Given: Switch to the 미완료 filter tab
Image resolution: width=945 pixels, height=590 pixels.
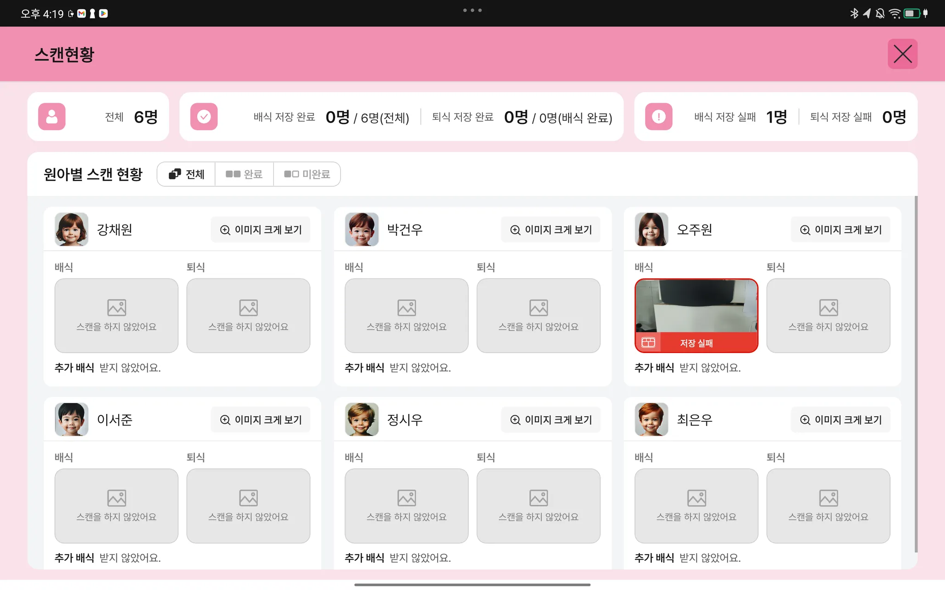Looking at the screenshot, I should point(307,174).
